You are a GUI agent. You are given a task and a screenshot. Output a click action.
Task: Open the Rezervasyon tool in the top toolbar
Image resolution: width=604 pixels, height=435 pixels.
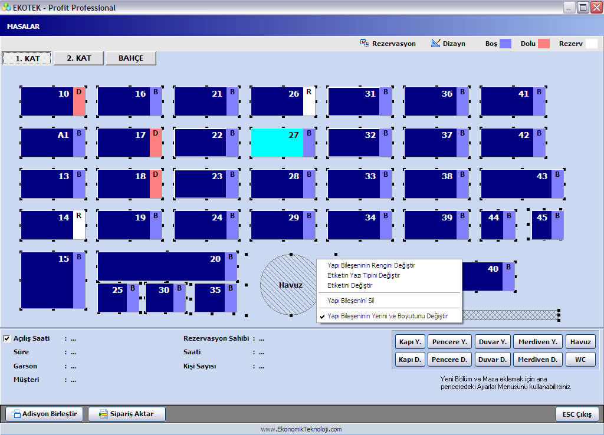point(388,44)
